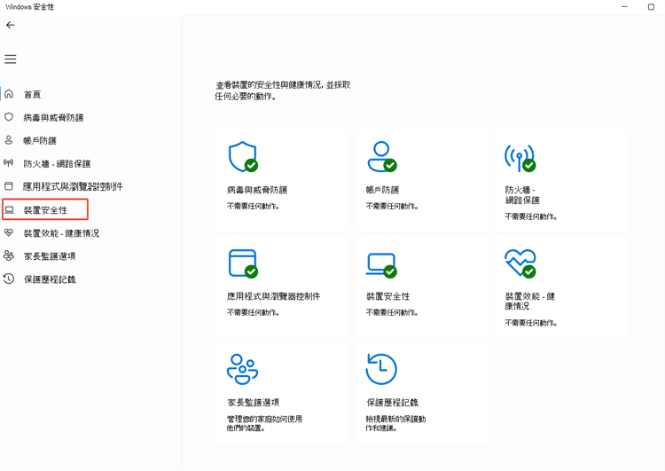Viewport: 665px width, 471px height.
Task: Click the app browser window icon in the sidebar
Action: click(x=9, y=186)
